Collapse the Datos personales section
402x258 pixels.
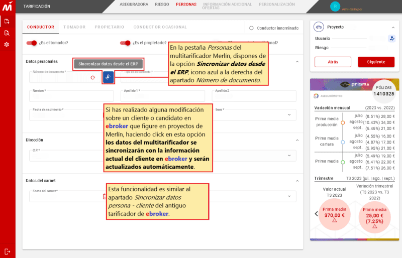click(x=297, y=62)
